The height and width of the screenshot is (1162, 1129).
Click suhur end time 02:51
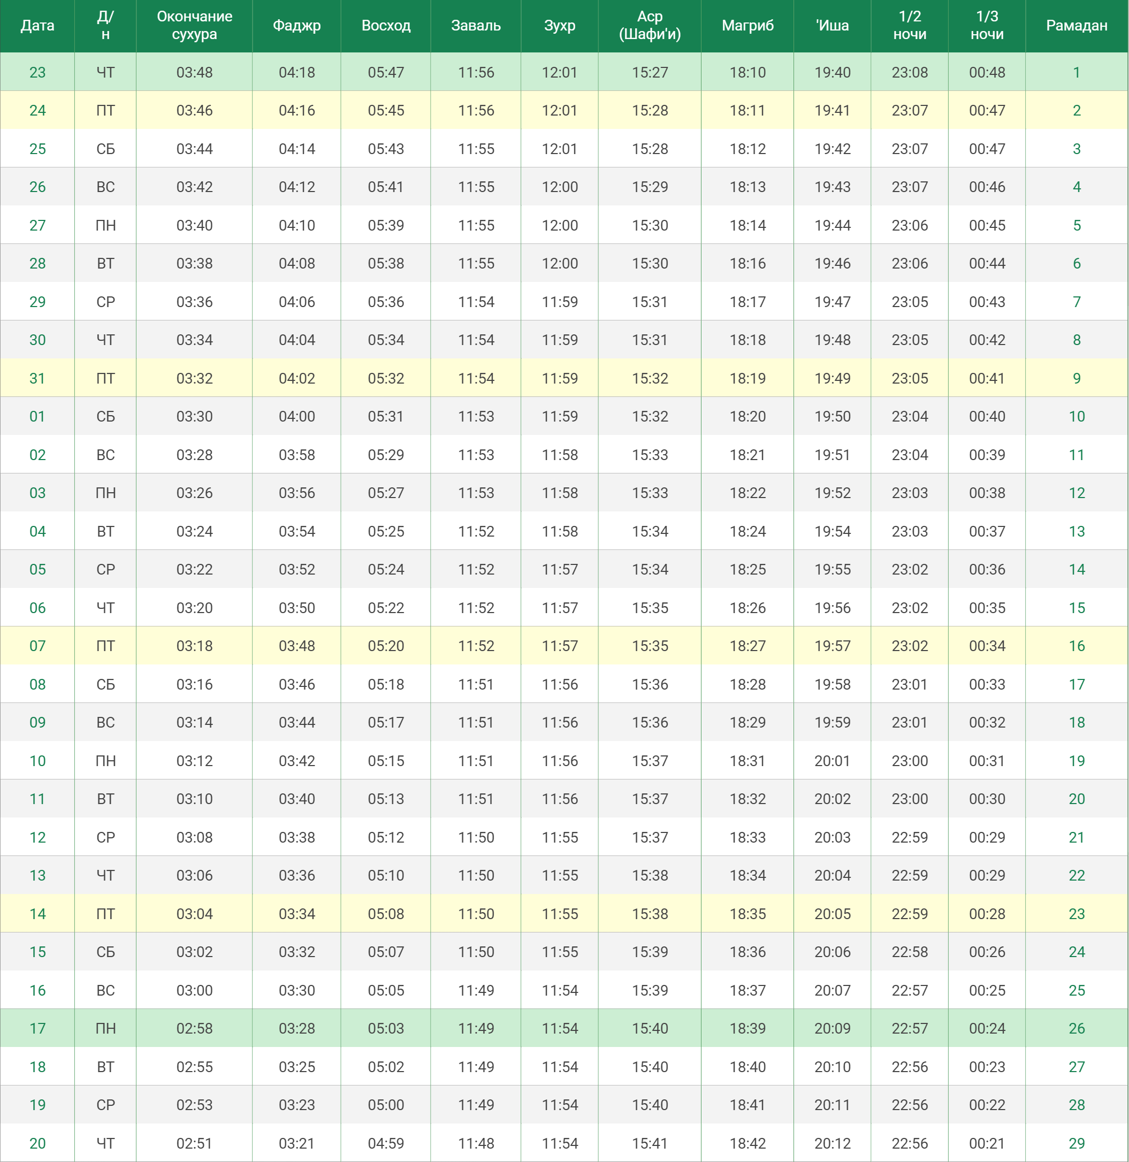[x=194, y=1143]
